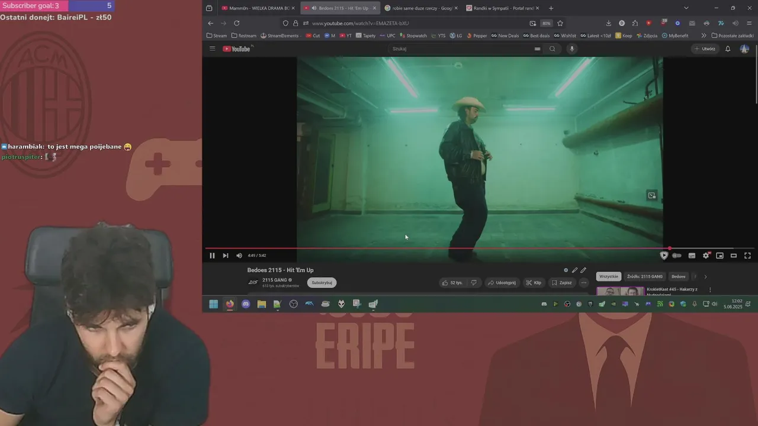Screen dimensions: 758x426
Task: Open the 80% zoom level indicator
Action: 546,23
